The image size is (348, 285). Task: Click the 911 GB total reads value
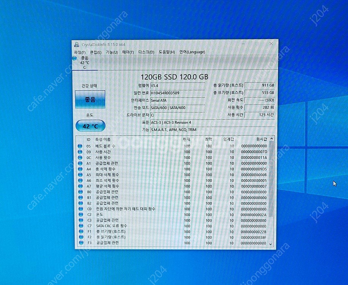[260, 85]
